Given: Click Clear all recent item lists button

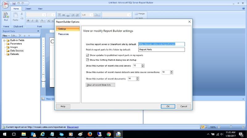Looking at the screenshot, I should click(100, 85).
